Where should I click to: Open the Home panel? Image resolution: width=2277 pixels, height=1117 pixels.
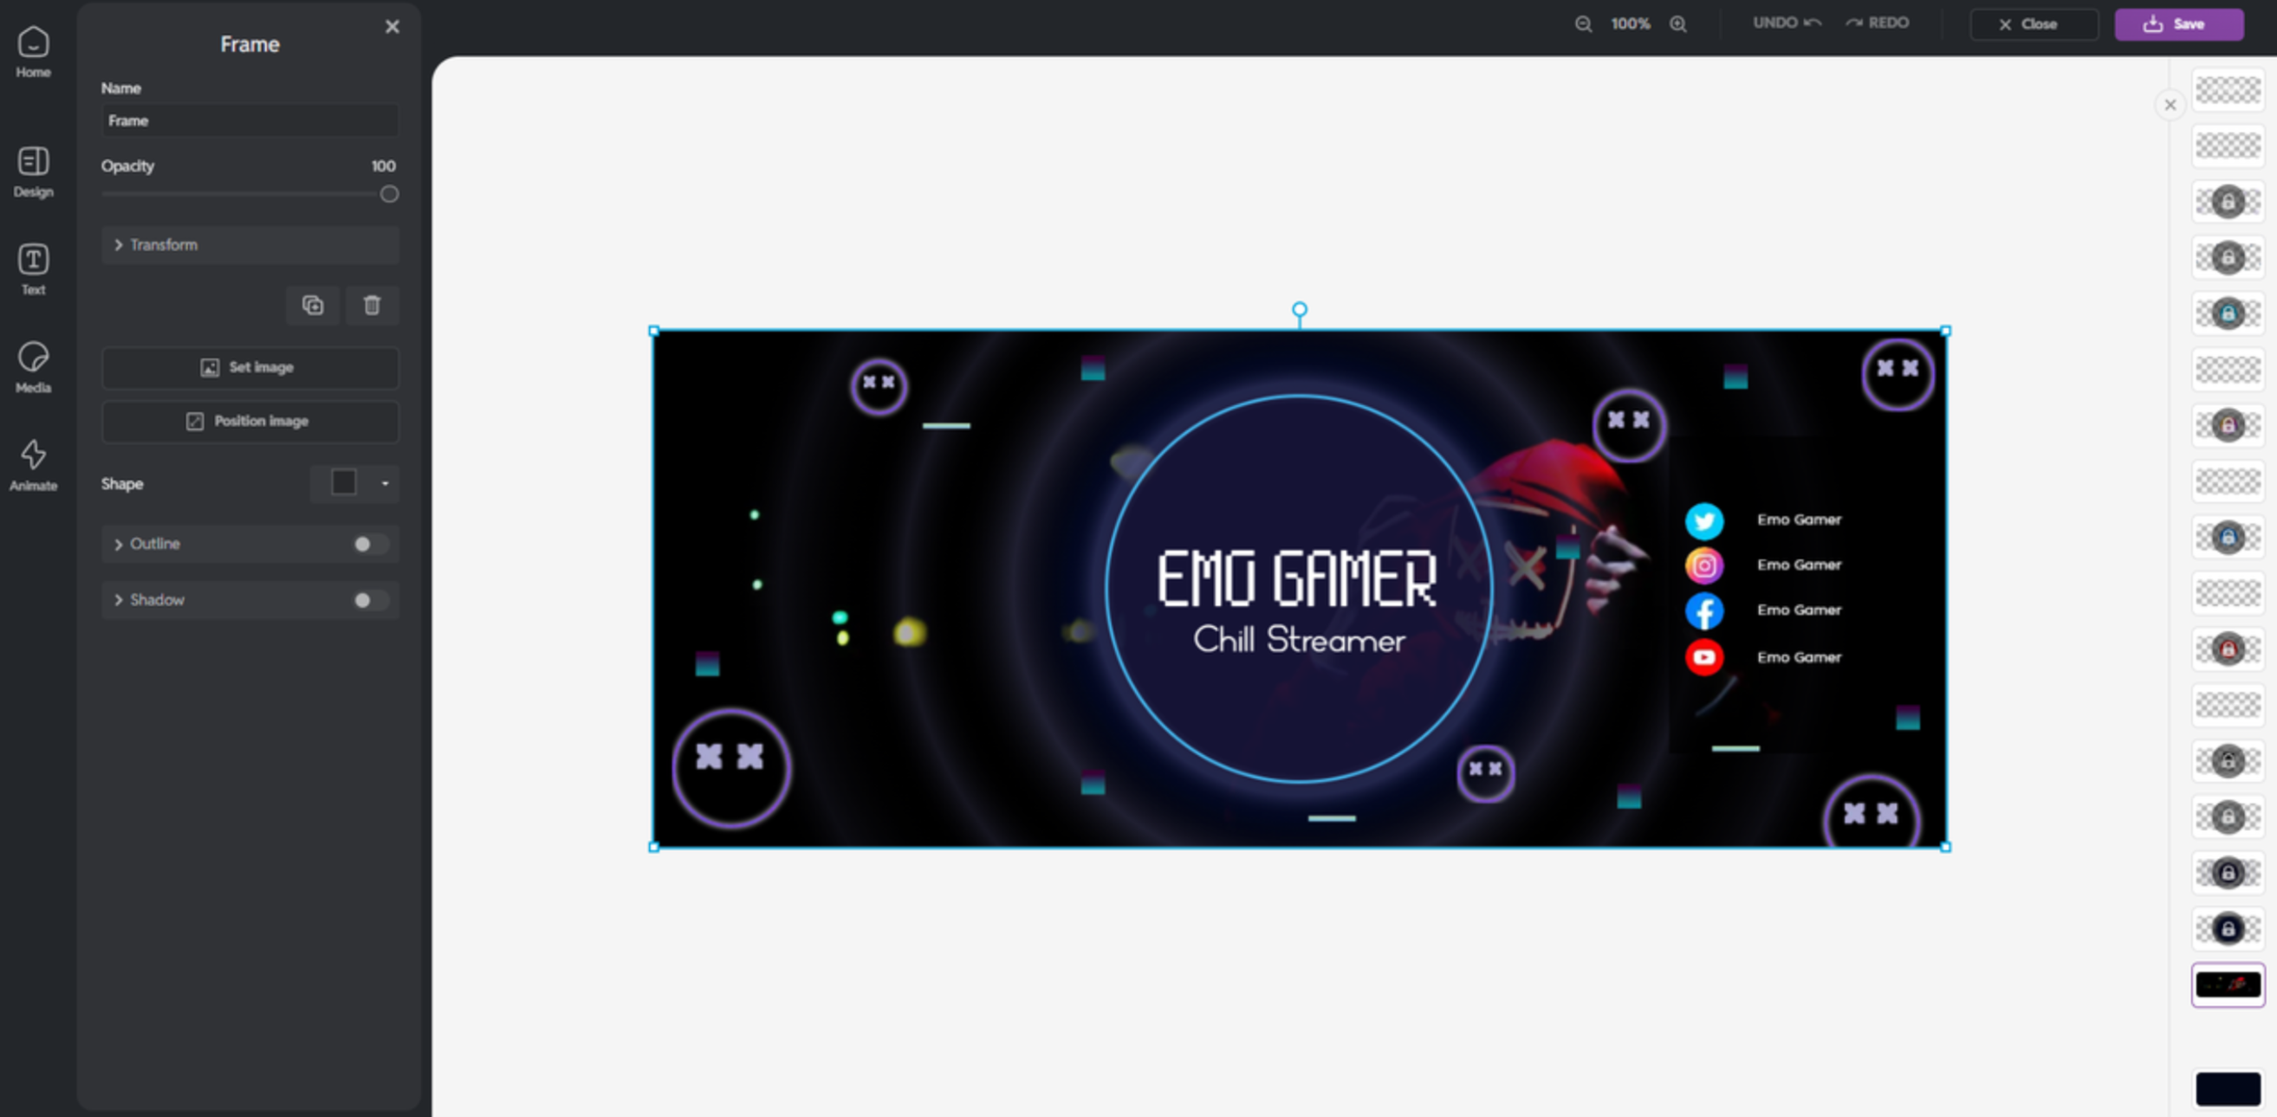click(x=33, y=51)
